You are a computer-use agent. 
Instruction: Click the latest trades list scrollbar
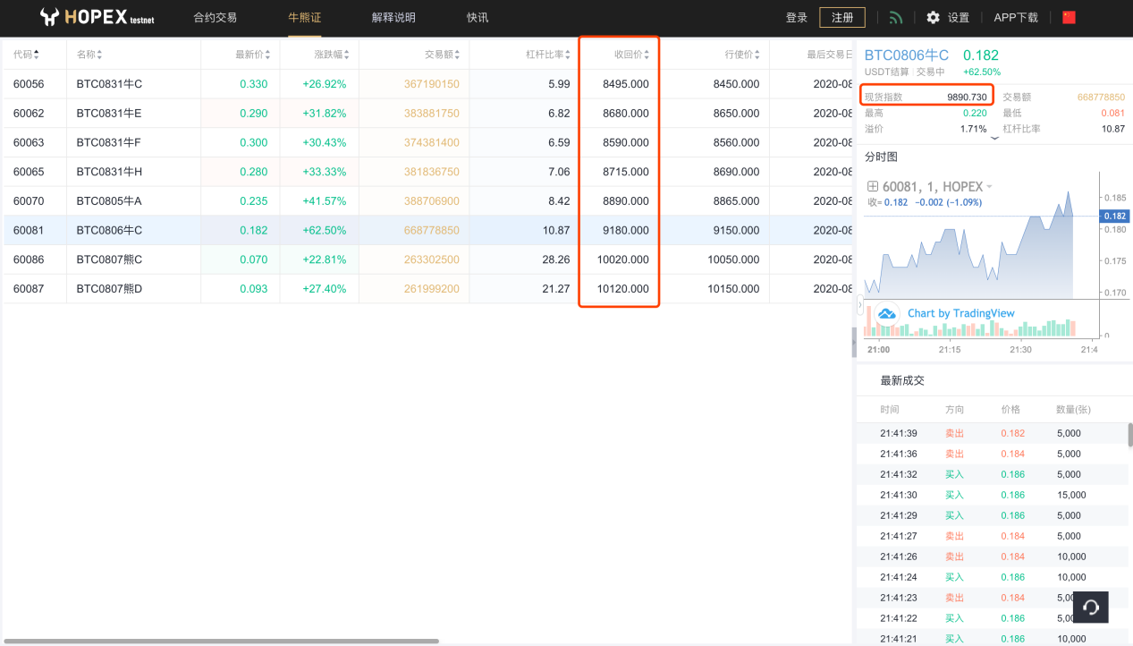pos(1129,434)
